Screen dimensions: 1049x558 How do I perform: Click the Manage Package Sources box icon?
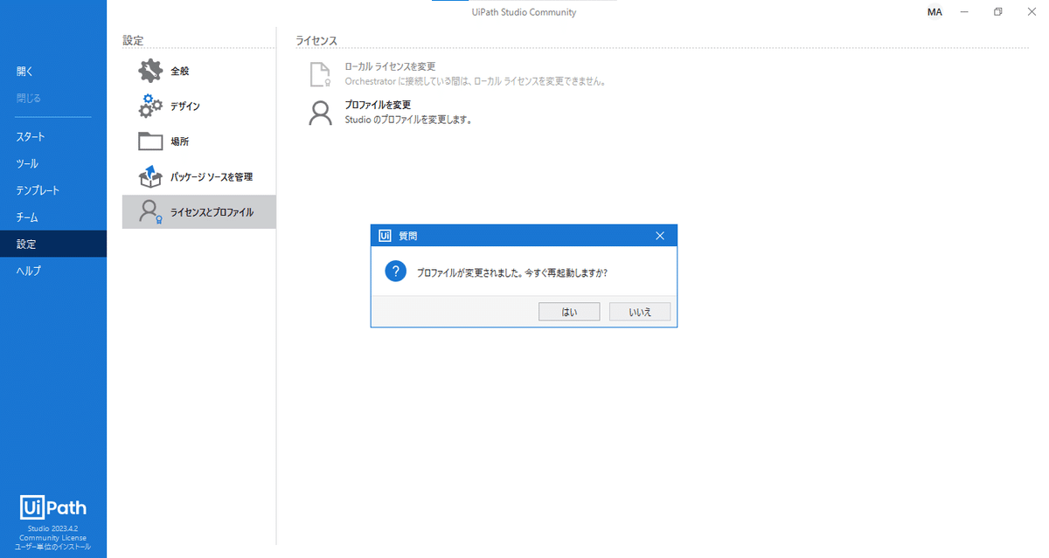coord(150,176)
